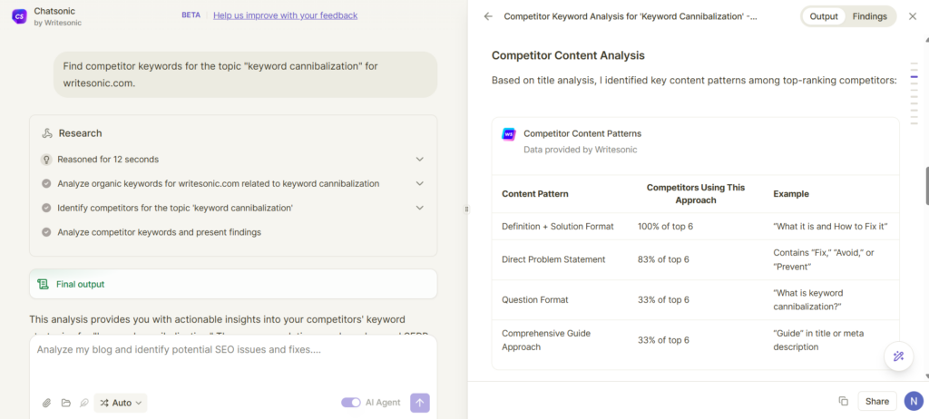Open the Auto mode dropdown
929x419 pixels.
coord(121,403)
